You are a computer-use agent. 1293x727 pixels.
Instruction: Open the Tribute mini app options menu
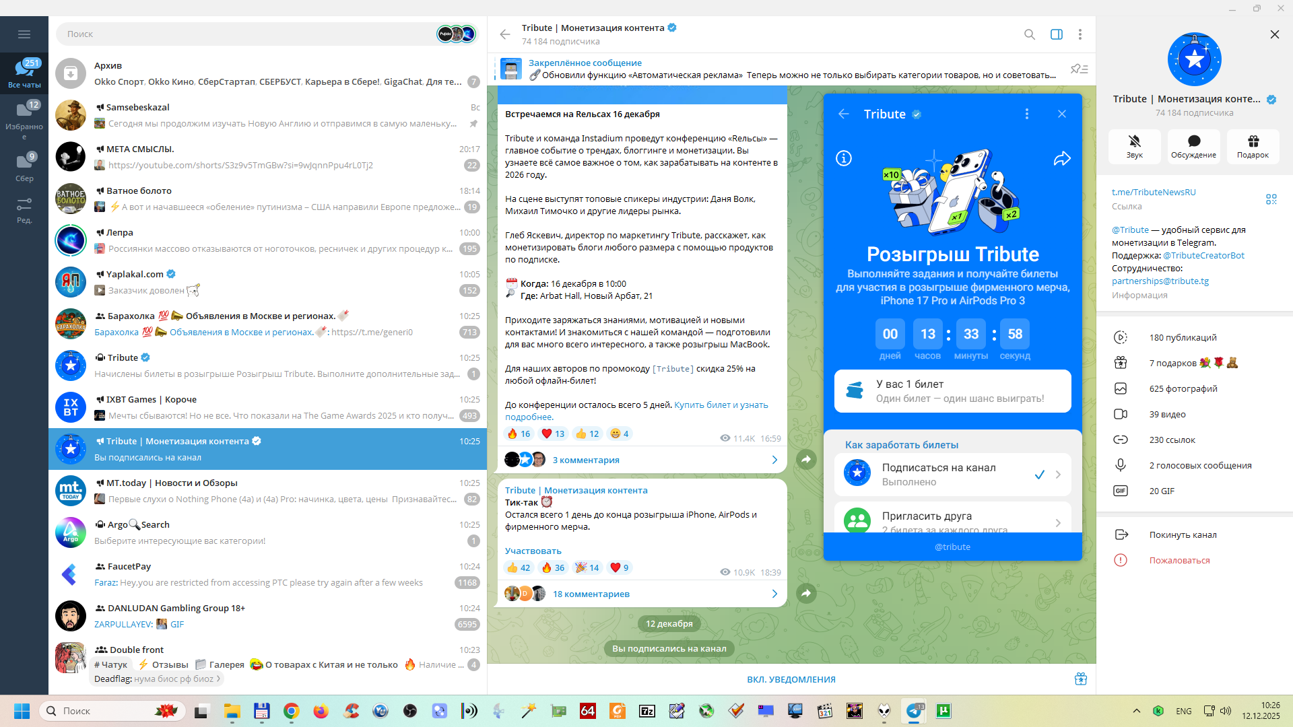point(1026,114)
